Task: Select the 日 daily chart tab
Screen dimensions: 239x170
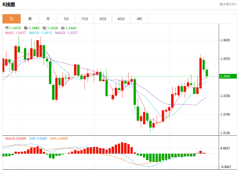Action: pyautogui.click(x=11, y=19)
